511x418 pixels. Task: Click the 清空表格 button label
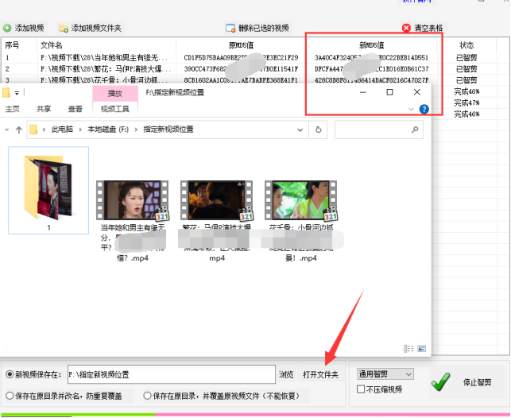[428, 29]
